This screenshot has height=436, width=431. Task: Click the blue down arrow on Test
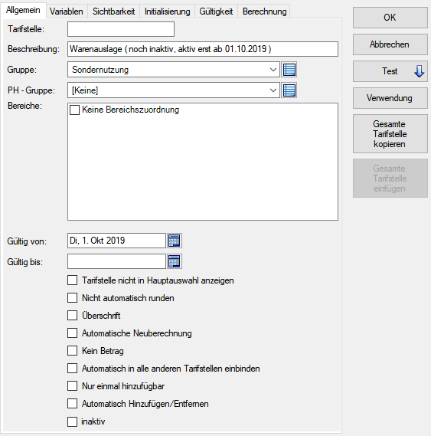[x=419, y=71]
